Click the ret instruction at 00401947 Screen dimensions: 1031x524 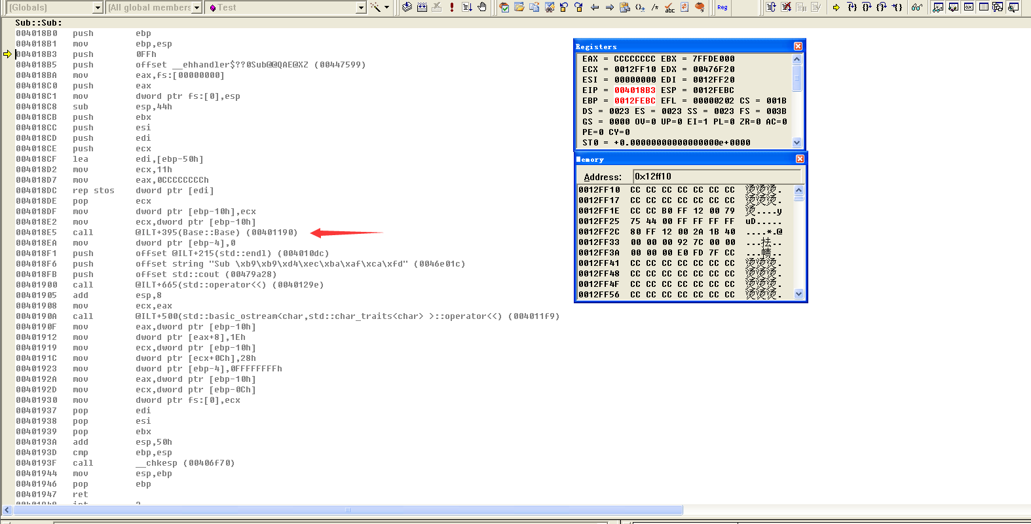pyautogui.click(x=52, y=495)
